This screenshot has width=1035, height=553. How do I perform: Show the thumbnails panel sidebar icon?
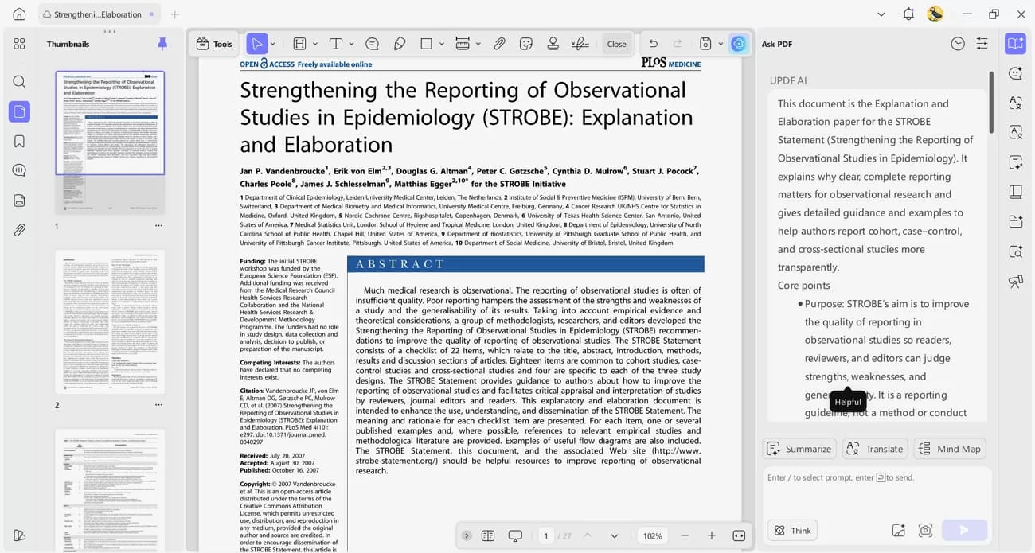coord(19,111)
